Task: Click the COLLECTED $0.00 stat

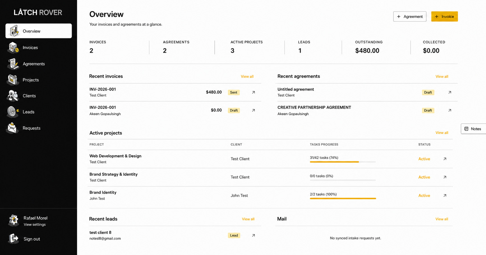Action: click(x=434, y=47)
